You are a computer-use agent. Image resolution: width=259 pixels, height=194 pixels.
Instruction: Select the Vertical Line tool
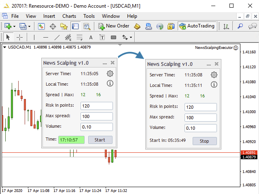tap(34, 38)
